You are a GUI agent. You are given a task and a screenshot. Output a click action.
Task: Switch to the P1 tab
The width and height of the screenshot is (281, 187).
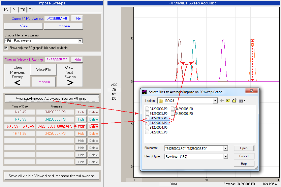pyautogui.click(x=14, y=10)
